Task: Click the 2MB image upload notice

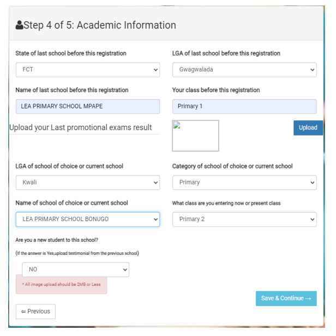Action: coord(61,284)
